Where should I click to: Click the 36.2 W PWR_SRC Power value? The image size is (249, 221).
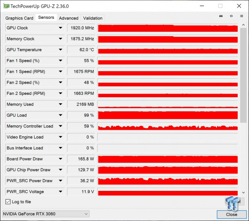point(81,181)
